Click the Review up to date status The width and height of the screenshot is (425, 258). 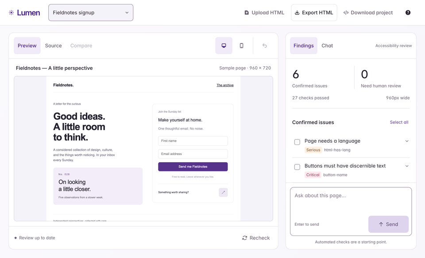[x=35, y=238]
